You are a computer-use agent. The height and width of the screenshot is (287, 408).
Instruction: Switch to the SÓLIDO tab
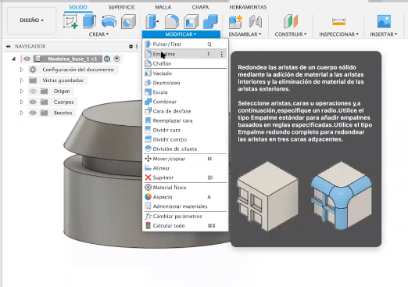click(x=78, y=7)
